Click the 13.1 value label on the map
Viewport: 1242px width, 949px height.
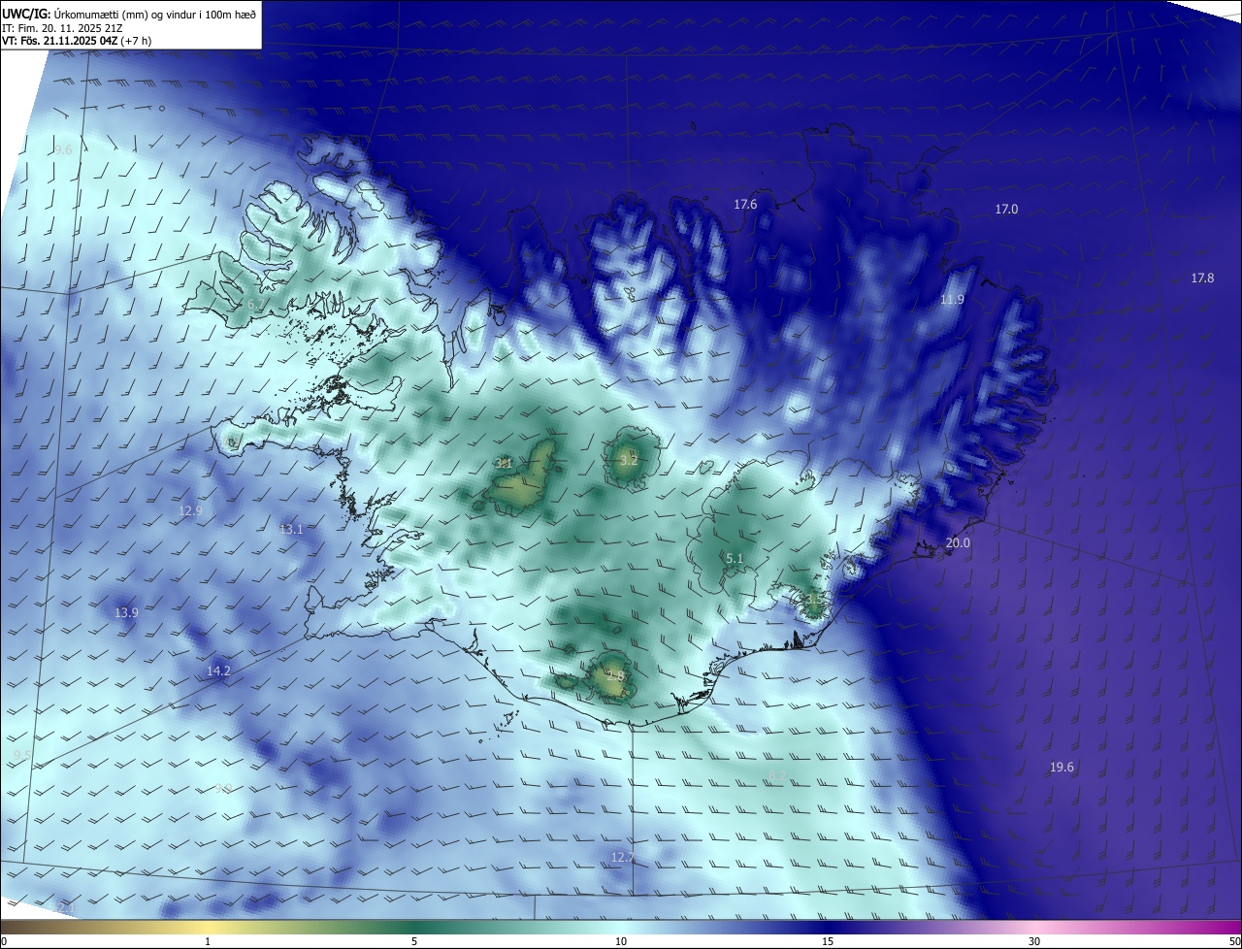[291, 529]
